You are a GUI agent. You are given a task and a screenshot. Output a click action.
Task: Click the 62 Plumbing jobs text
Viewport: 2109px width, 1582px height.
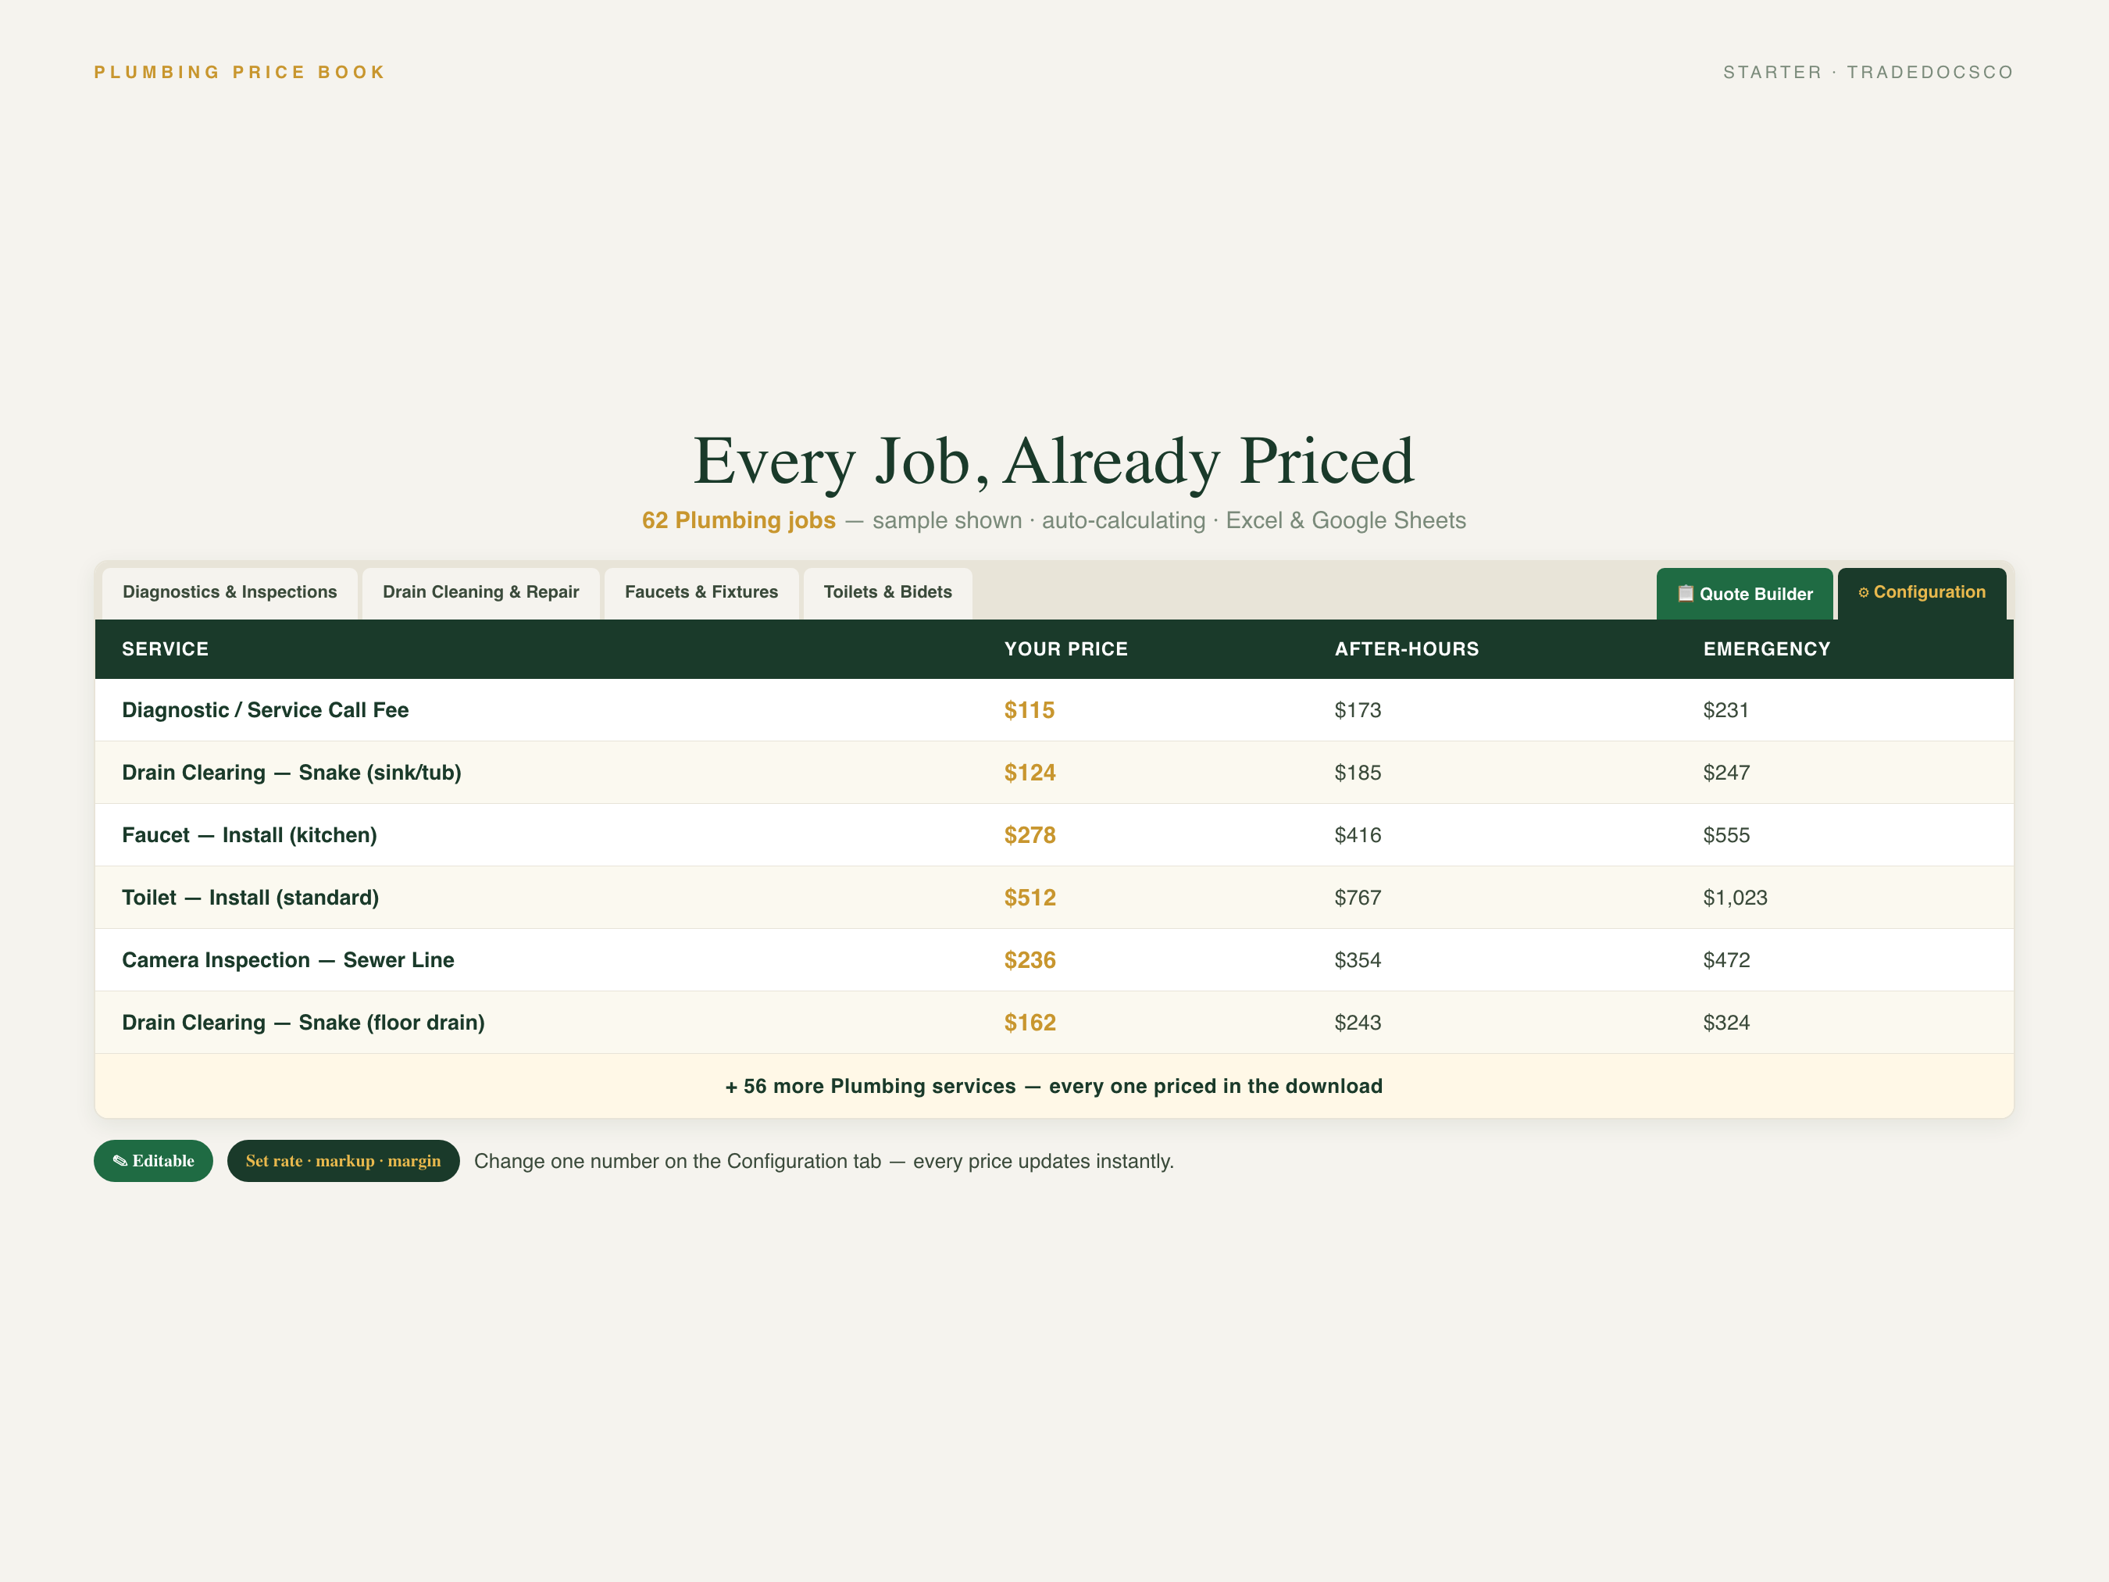(x=739, y=520)
